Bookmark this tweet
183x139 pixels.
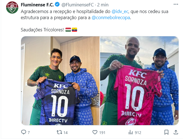pos(166,132)
